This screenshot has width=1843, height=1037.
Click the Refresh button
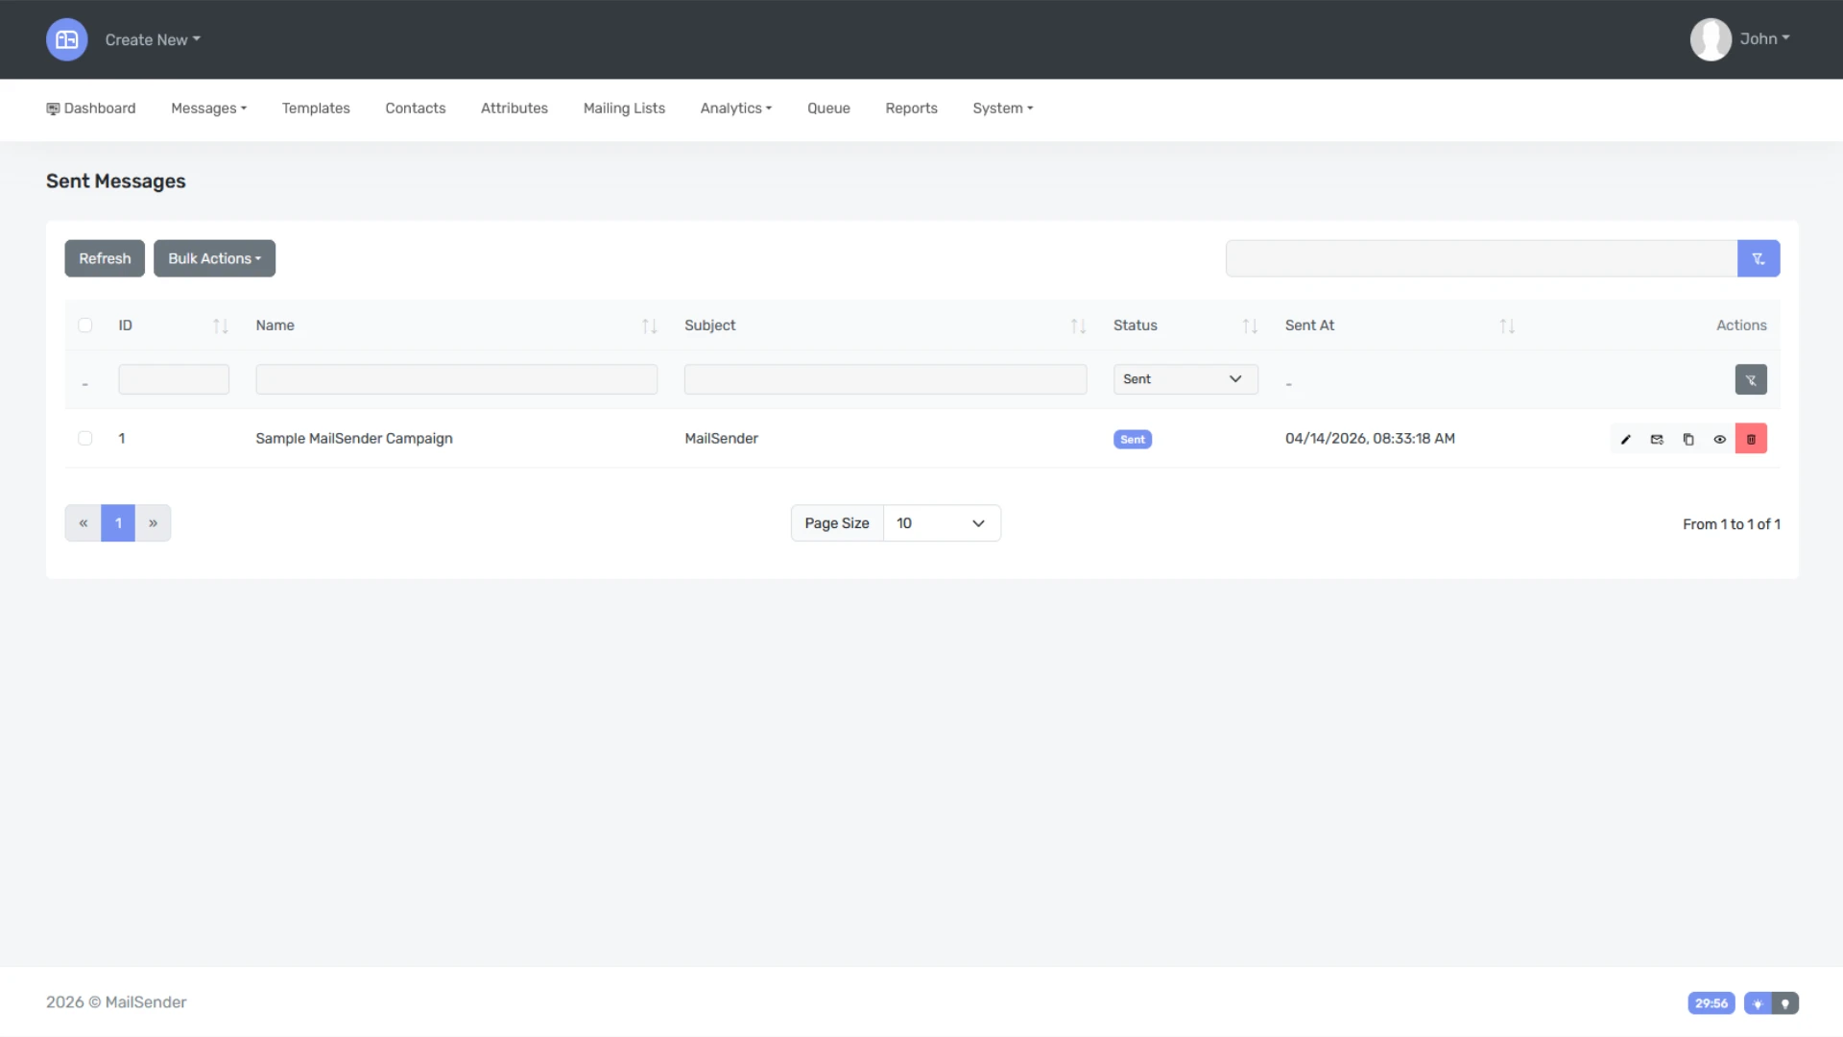coord(105,258)
